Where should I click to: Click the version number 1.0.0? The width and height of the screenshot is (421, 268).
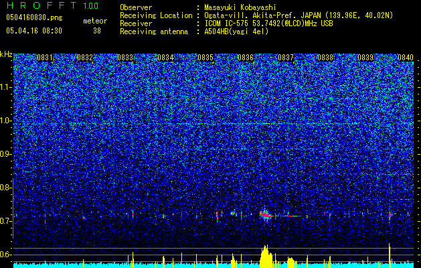91,6
